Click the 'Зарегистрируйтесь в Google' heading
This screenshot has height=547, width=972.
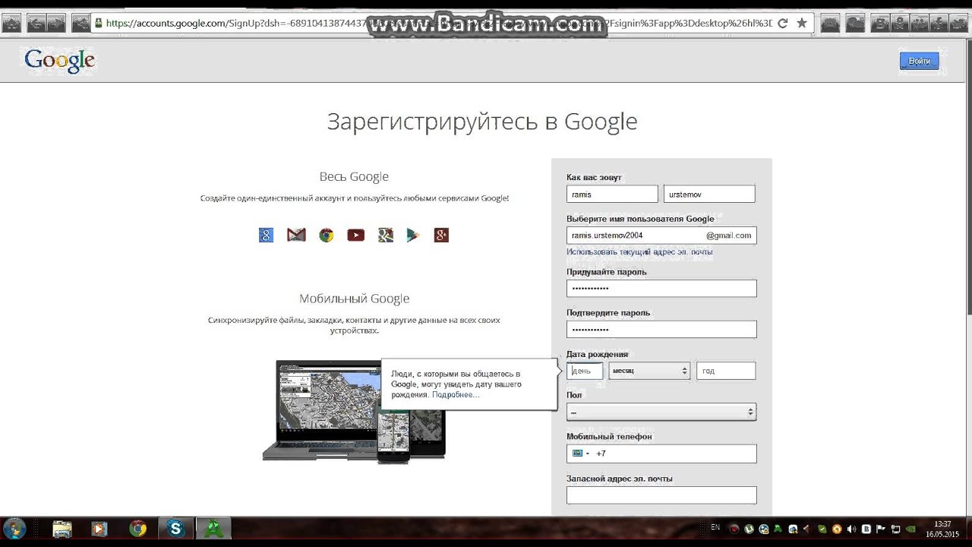(482, 122)
